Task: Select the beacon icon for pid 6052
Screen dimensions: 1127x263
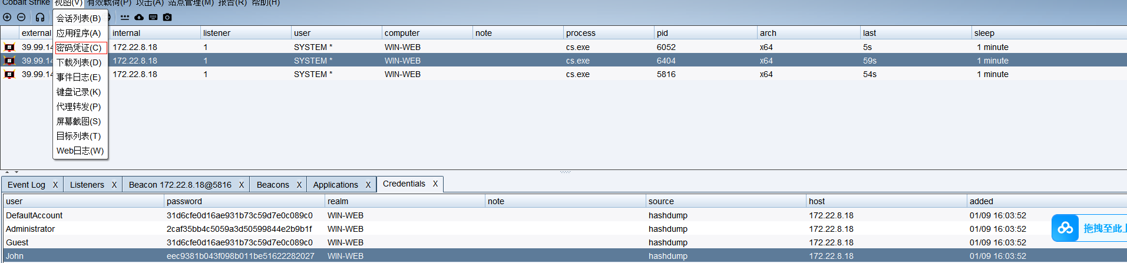Action: point(9,47)
